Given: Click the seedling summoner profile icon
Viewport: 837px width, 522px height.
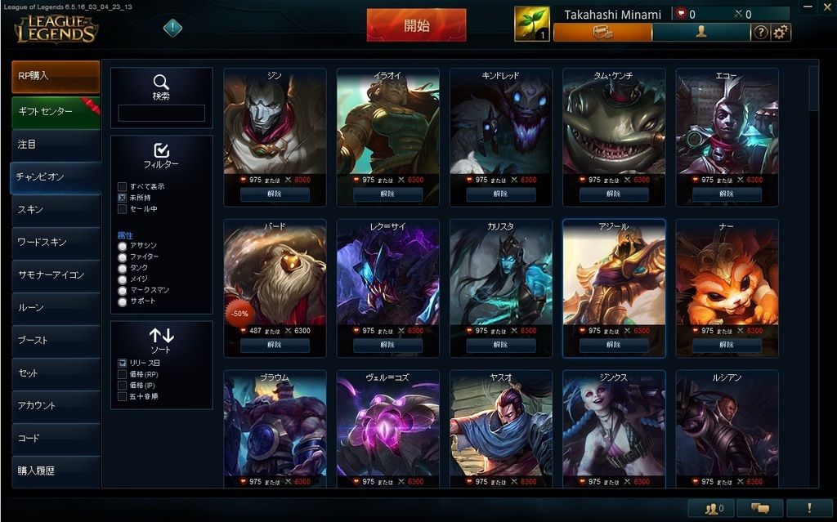Looking at the screenshot, I should pyautogui.click(x=531, y=24).
